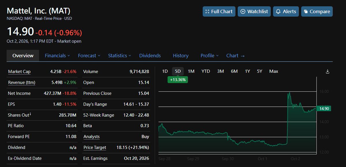Image resolution: width=346 pixels, height=167 pixels.
Task: Select the YTD chart range
Action: click(206, 71)
